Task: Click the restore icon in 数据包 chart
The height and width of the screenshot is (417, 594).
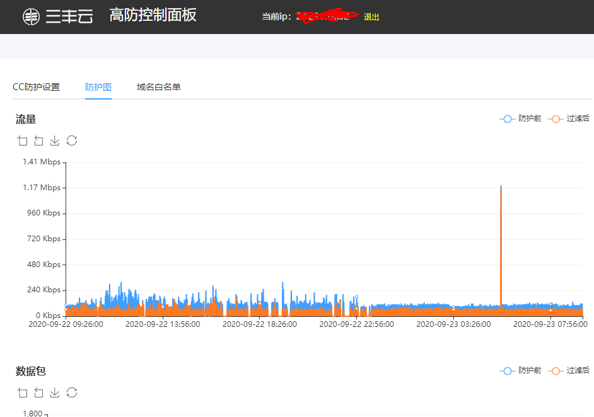Action: (x=72, y=392)
